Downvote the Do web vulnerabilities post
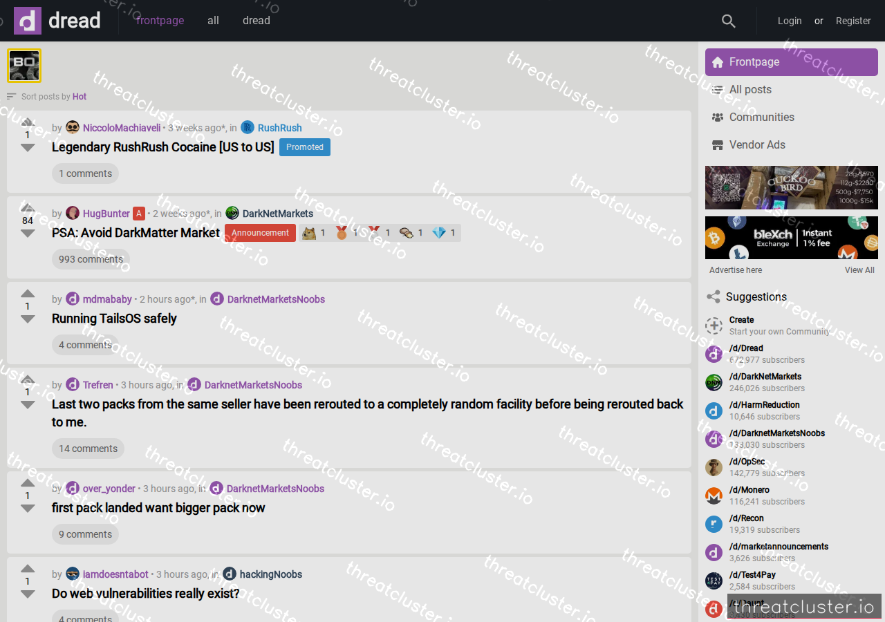 (28, 594)
